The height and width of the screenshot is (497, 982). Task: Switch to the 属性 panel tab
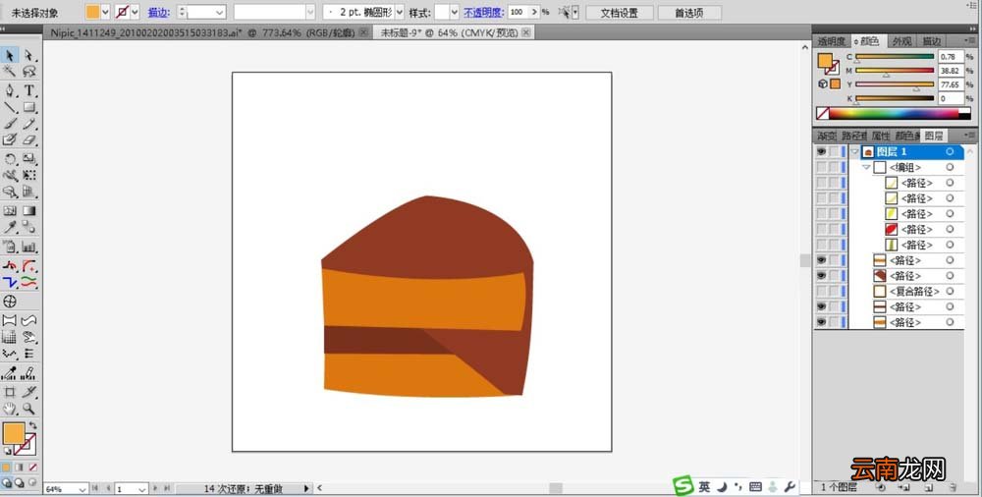pyautogui.click(x=881, y=136)
